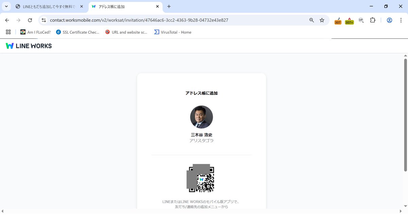
Task: Restore down the browser window
Action: click(386, 6)
